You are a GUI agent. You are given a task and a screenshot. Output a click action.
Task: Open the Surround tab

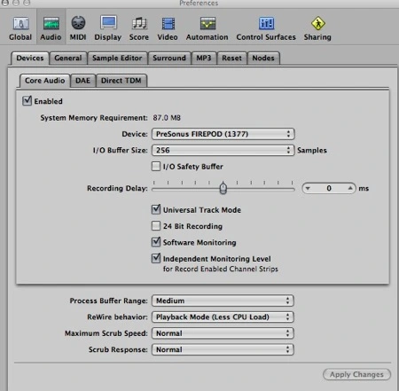click(169, 58)
